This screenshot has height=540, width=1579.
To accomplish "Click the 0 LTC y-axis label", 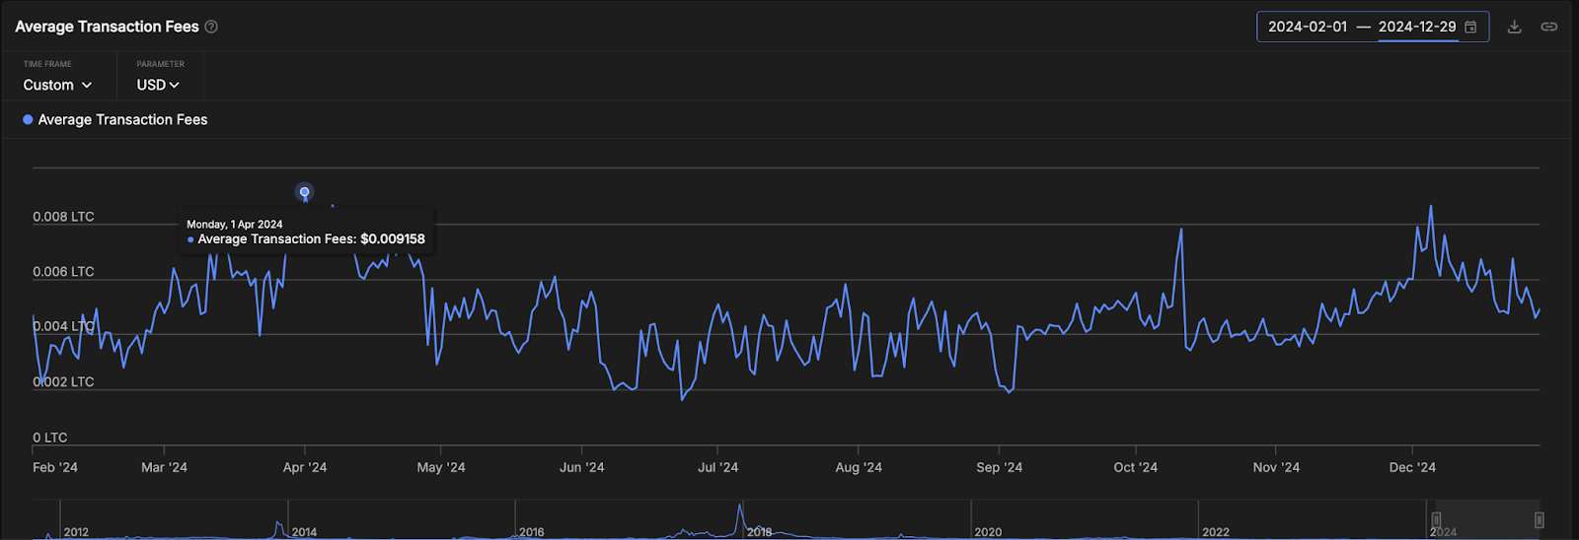I will coord(50,438).
